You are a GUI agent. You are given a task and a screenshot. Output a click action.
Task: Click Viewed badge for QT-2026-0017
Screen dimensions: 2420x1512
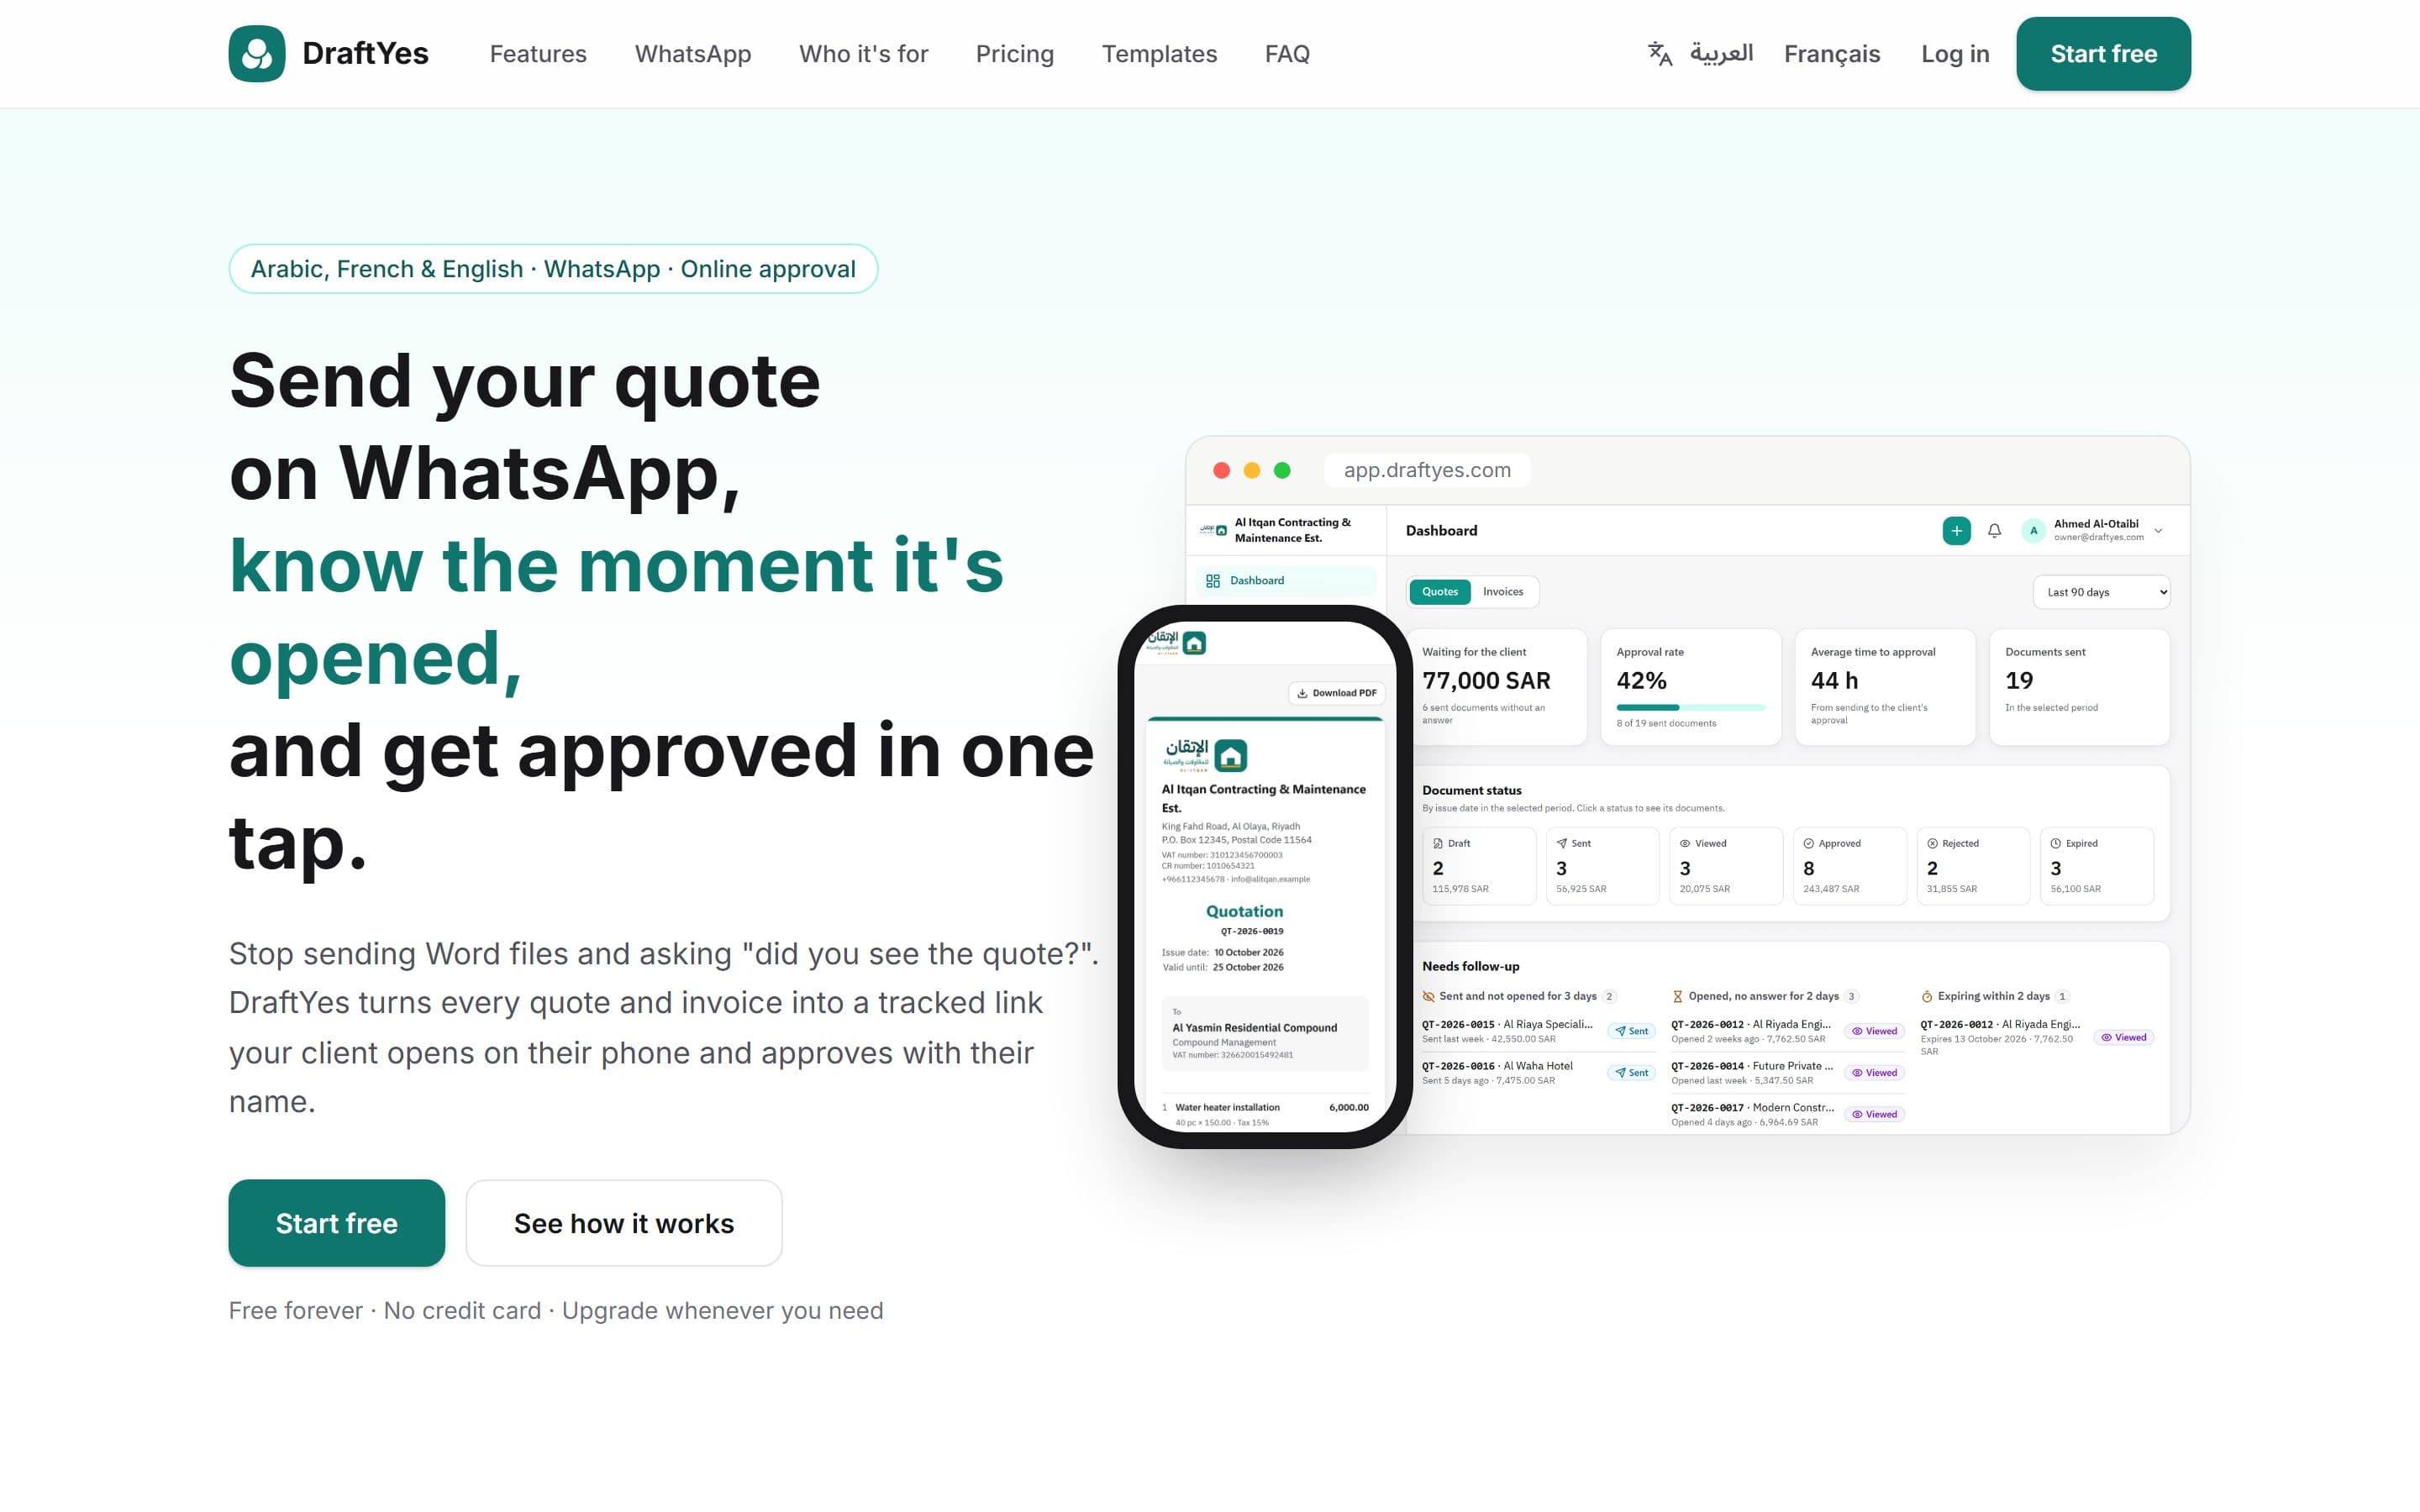click(x=1874, y=1114)
